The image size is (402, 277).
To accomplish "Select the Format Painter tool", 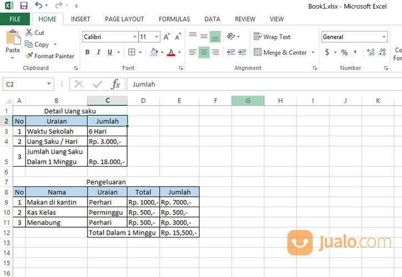I will (50, 56).
